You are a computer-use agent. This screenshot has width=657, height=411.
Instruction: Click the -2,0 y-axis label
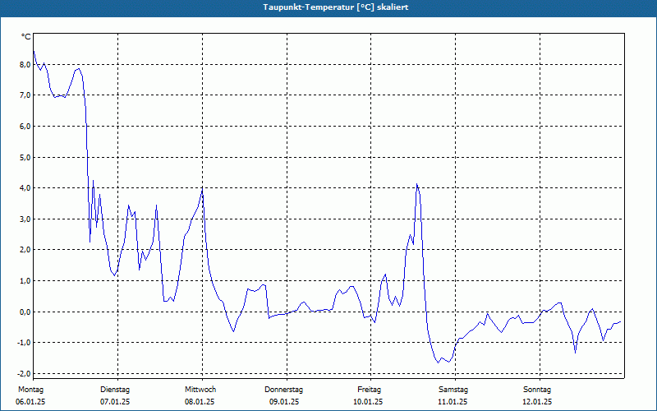[24, 373]
